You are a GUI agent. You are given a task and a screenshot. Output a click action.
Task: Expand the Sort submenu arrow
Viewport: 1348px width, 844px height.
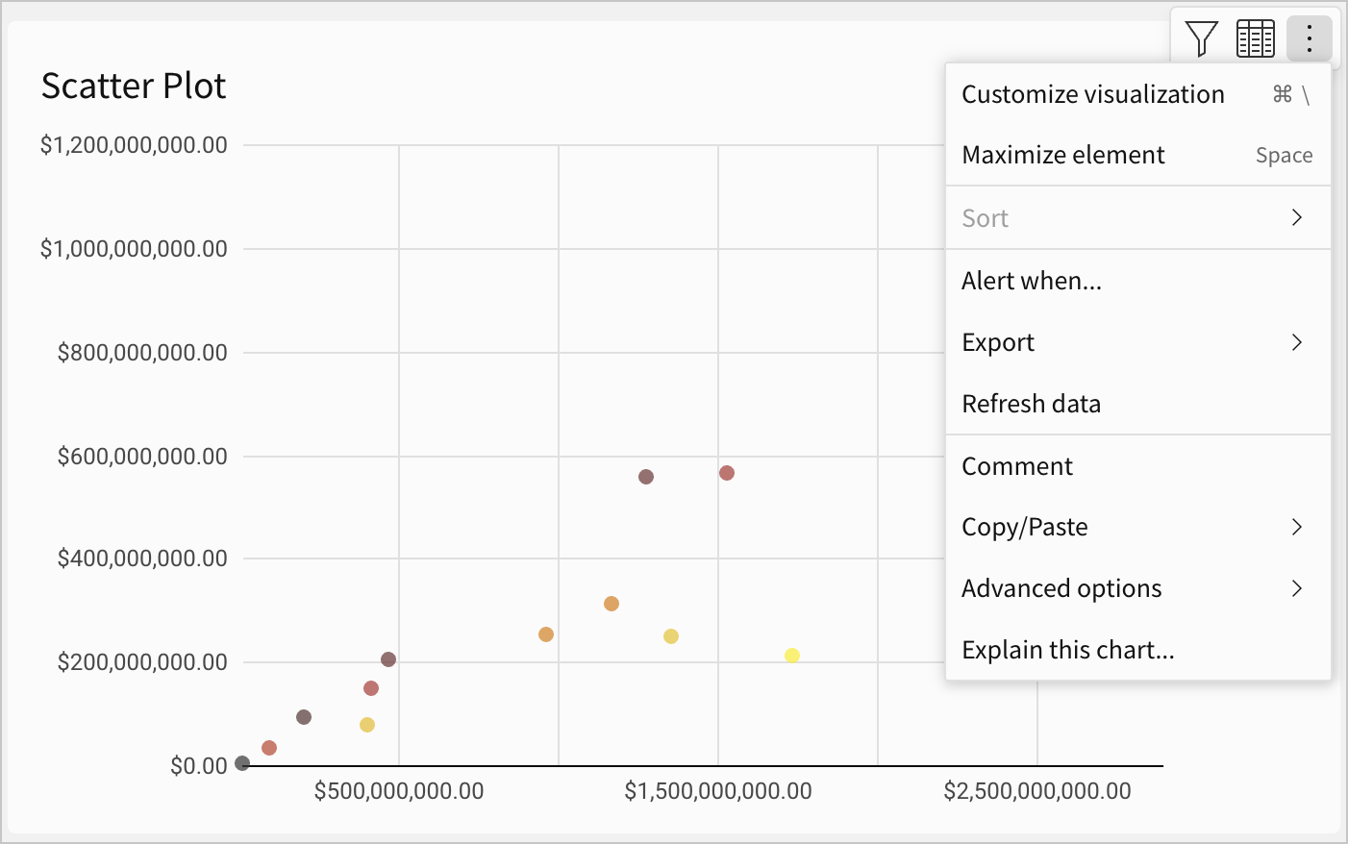point(1297,217)
